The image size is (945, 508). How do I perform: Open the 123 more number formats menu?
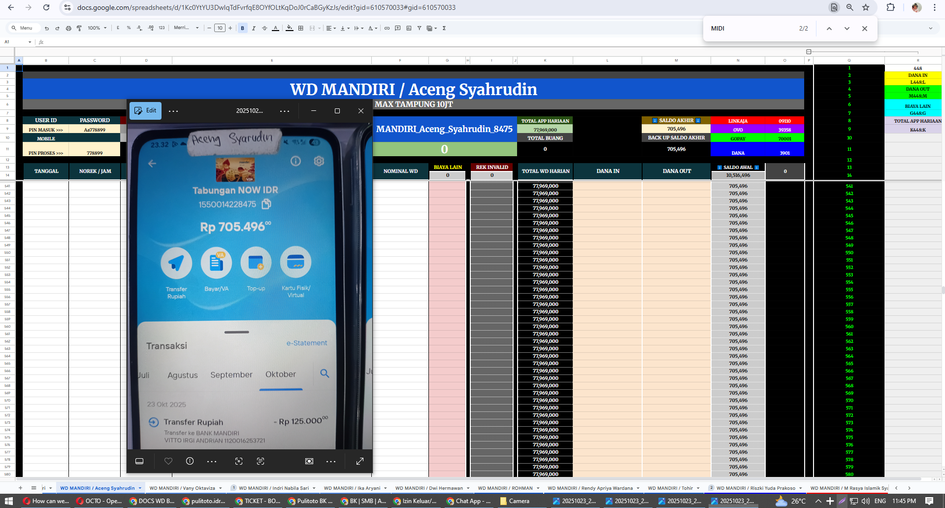pos(162,28)
